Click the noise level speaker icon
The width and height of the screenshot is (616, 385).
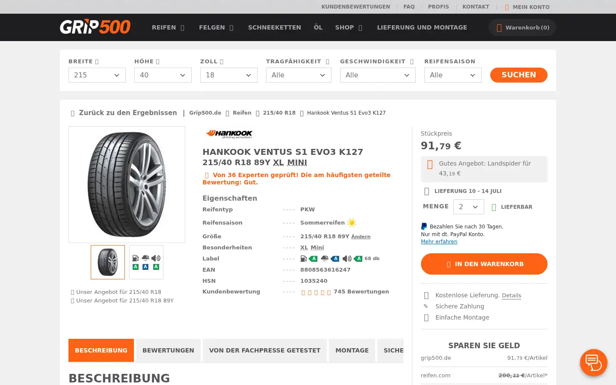point(347,258)
